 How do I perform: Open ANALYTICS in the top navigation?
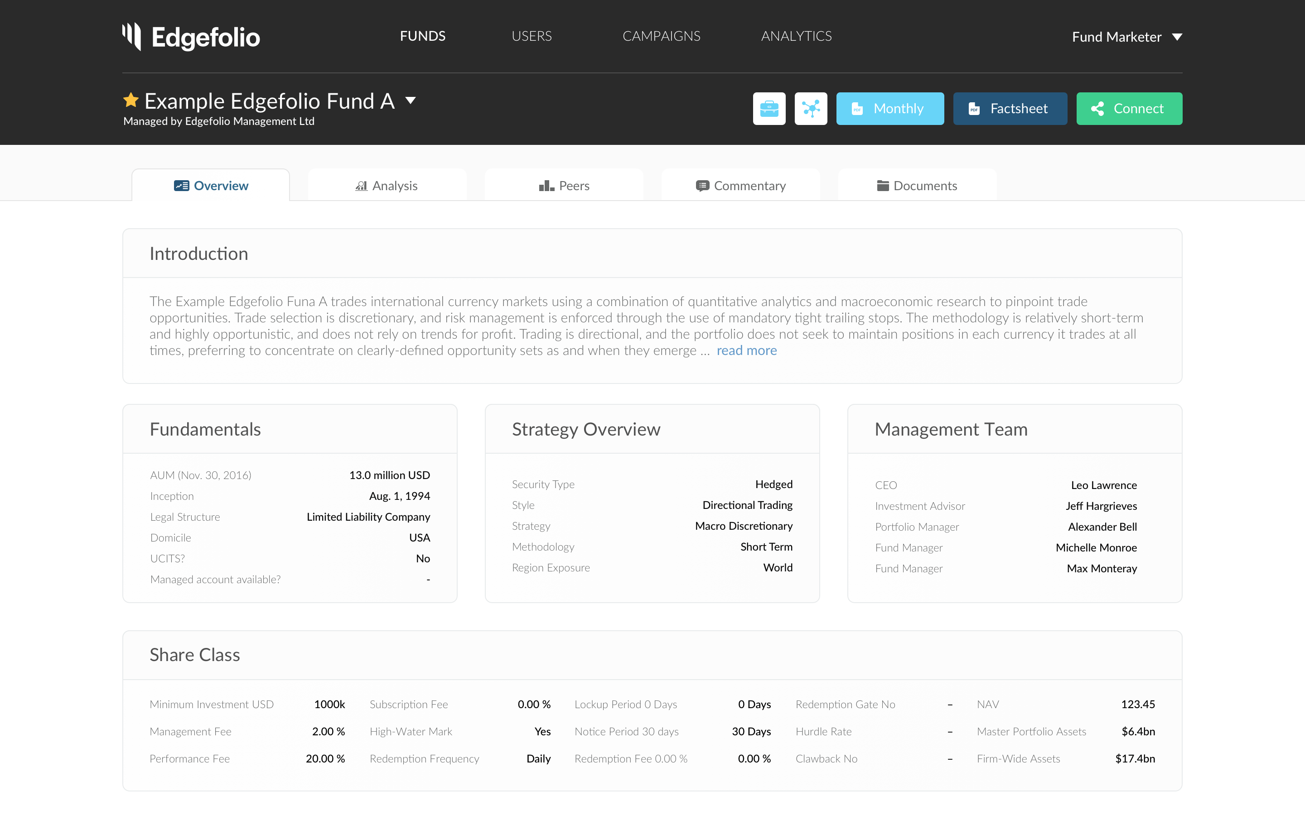click(797, 36)
